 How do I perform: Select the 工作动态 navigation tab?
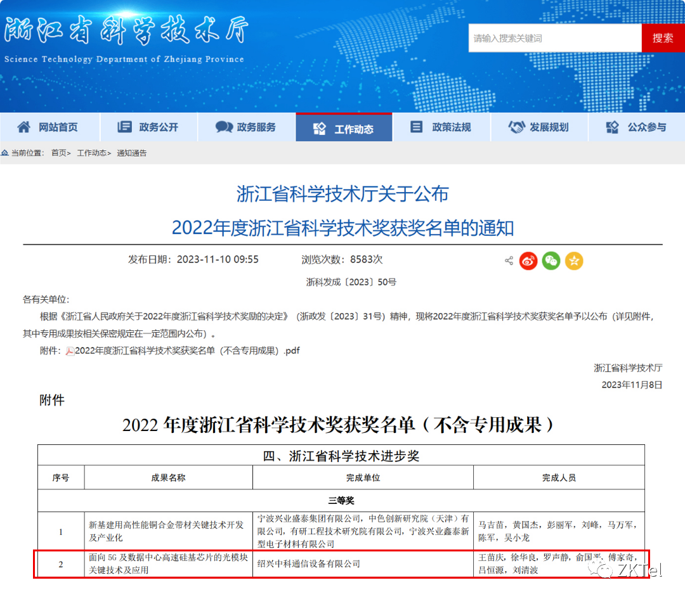[344, 129]
